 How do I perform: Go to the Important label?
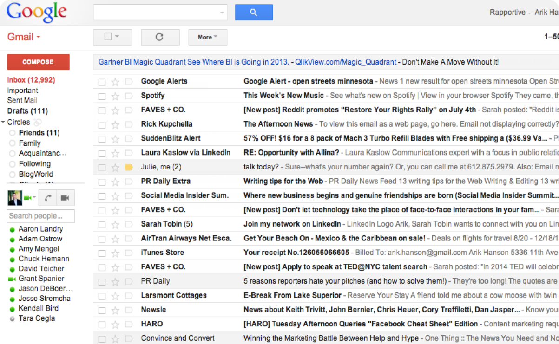pyautogui.click(x=23, y=91)
